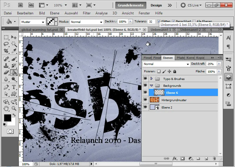The width and height of the screenshot is (235, 167).
Task: Open the layer blend mode dropdown
Action: click(166, 64)
